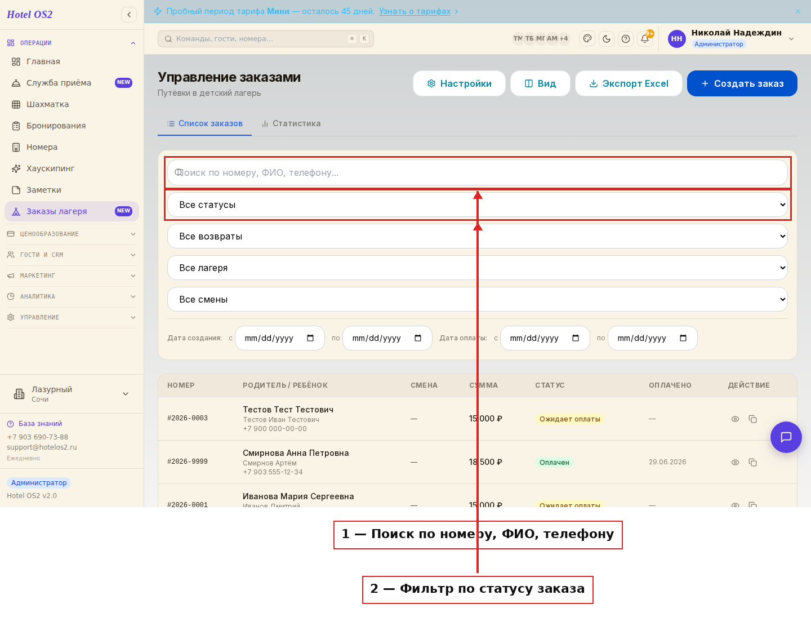
Task: Open the color theme palette icon
Action: pyautogui.click(x=587, y=39)
